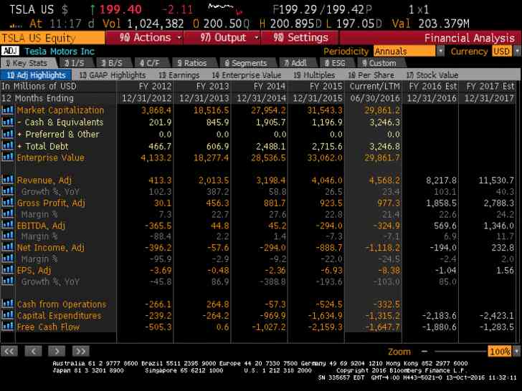The height and width of the screenshot is (391, 522).
Task: Switch to Addl tab
Action: [x=295, y=63]
